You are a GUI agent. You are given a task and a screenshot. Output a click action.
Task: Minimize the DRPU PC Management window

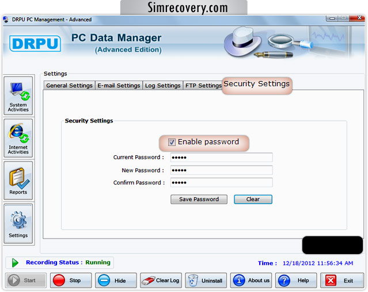332,18
